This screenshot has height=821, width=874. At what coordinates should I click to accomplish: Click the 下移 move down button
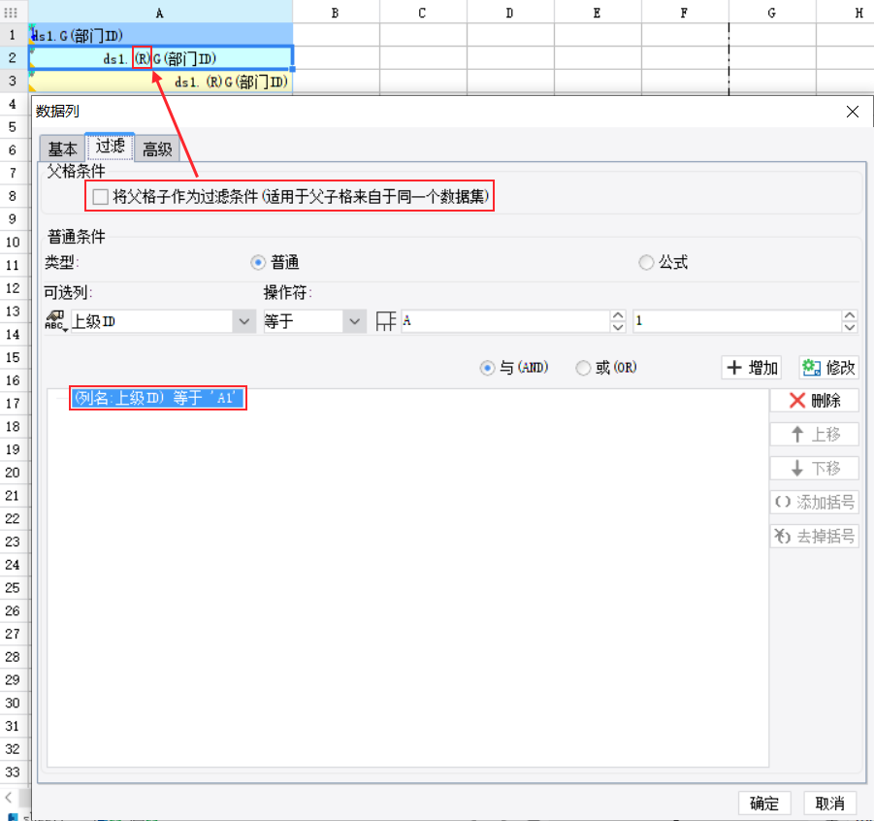point(815,469)
